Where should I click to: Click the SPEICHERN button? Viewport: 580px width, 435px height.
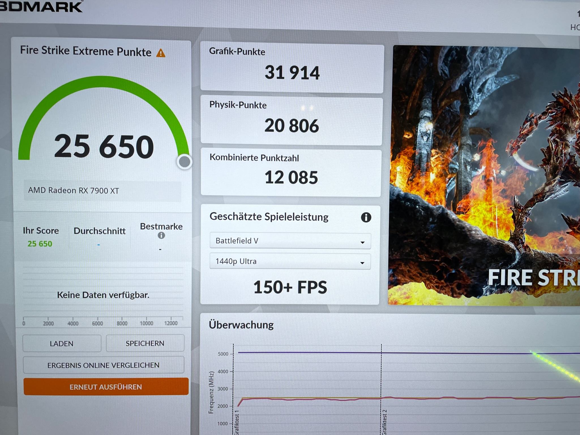145,343
